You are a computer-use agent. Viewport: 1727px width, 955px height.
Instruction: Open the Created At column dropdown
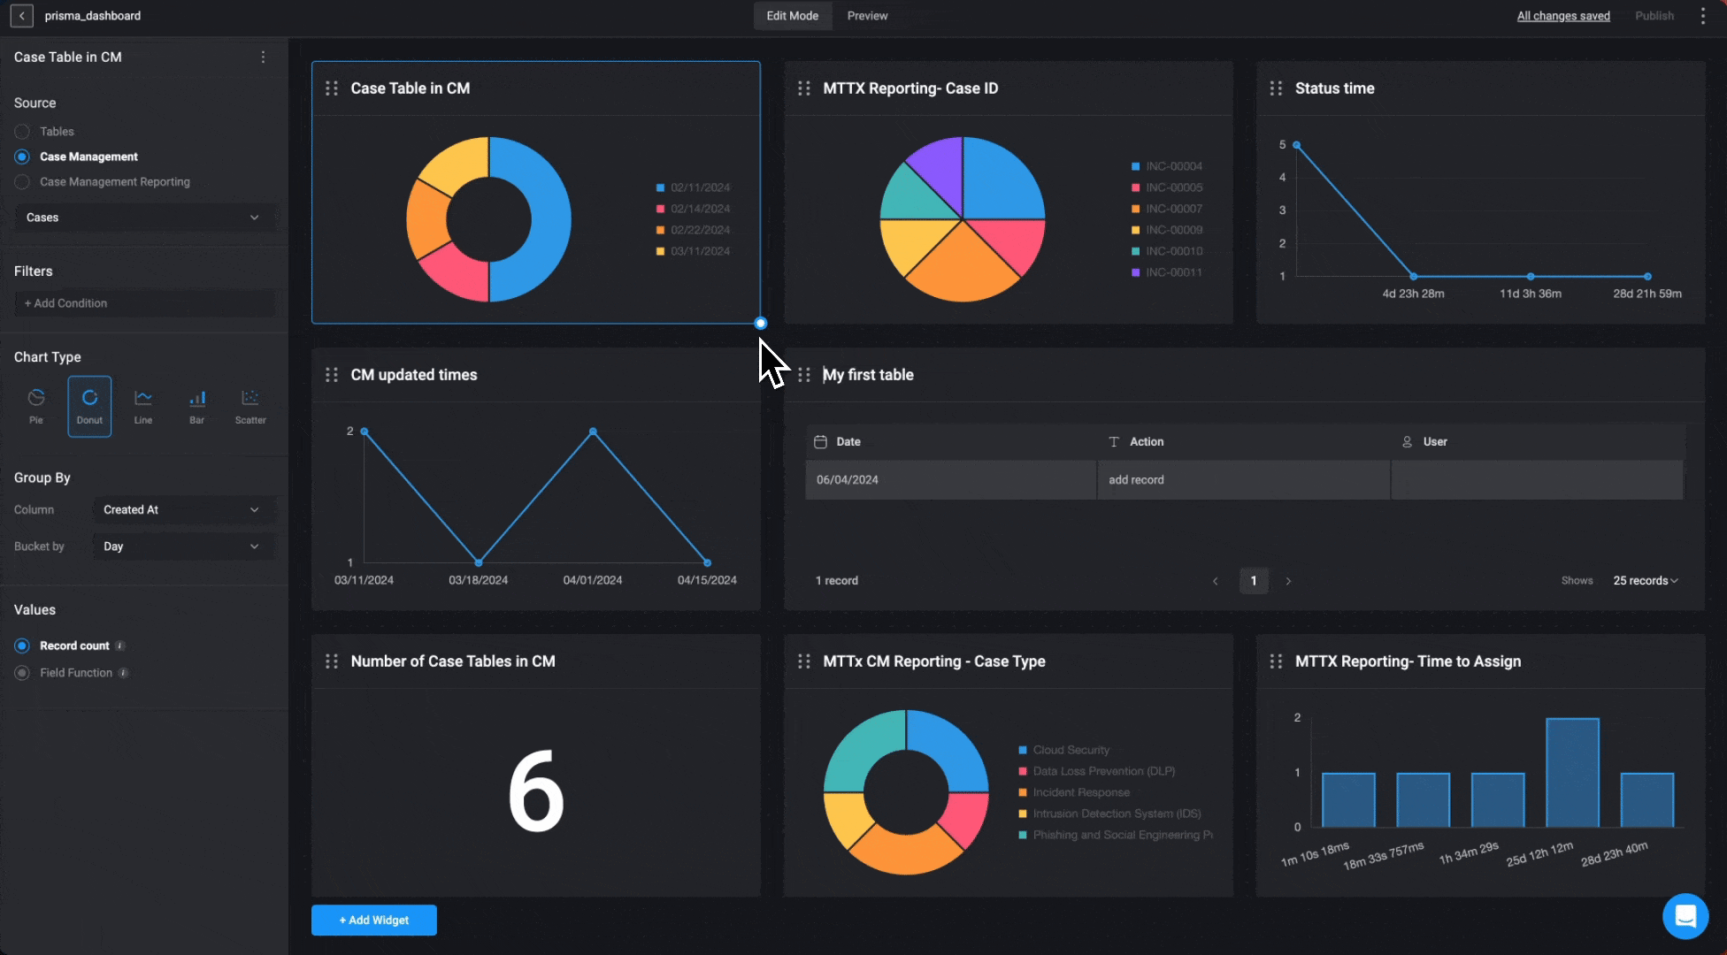(x=182, y=510)
